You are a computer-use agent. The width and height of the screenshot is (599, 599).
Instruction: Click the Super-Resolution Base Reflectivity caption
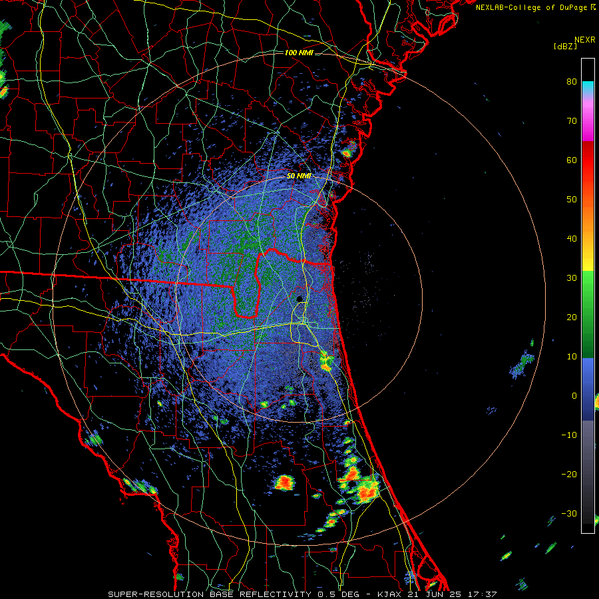point(303,594)
